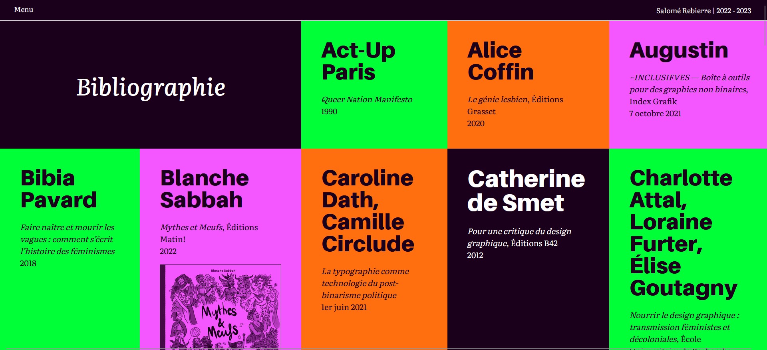Click the date 1er juin 2021
This screenshot has width=767, height=350.
click(x=344, y=307)
